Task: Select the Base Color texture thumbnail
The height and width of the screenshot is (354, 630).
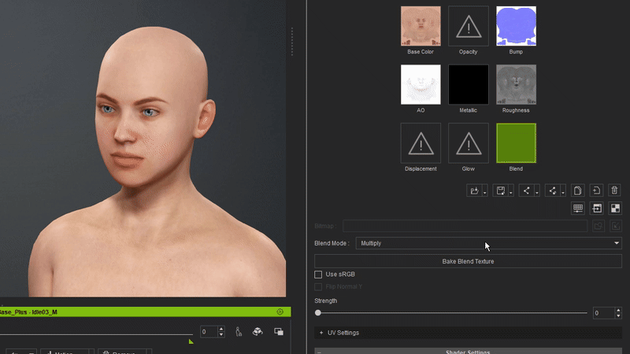Action: (421, 26)
